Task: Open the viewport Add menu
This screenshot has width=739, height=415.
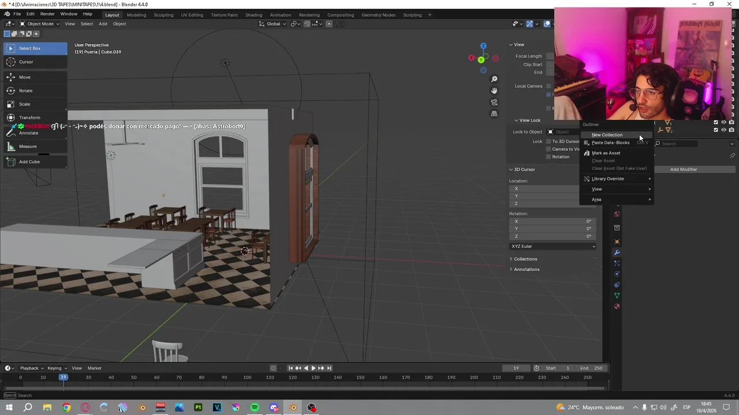Action: coord(103,24)
